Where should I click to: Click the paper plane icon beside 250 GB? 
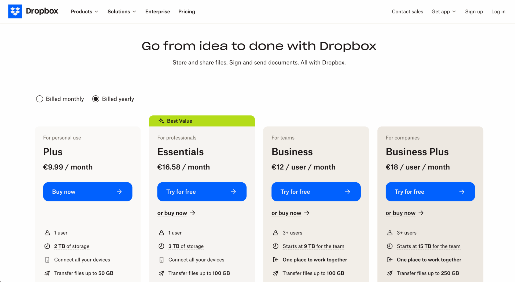click(x=390, y=273)
